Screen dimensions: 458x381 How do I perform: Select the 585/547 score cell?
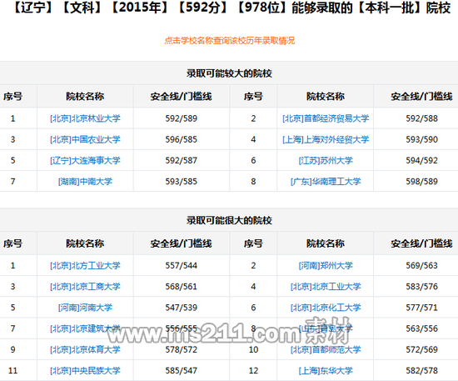coord(181,371)
